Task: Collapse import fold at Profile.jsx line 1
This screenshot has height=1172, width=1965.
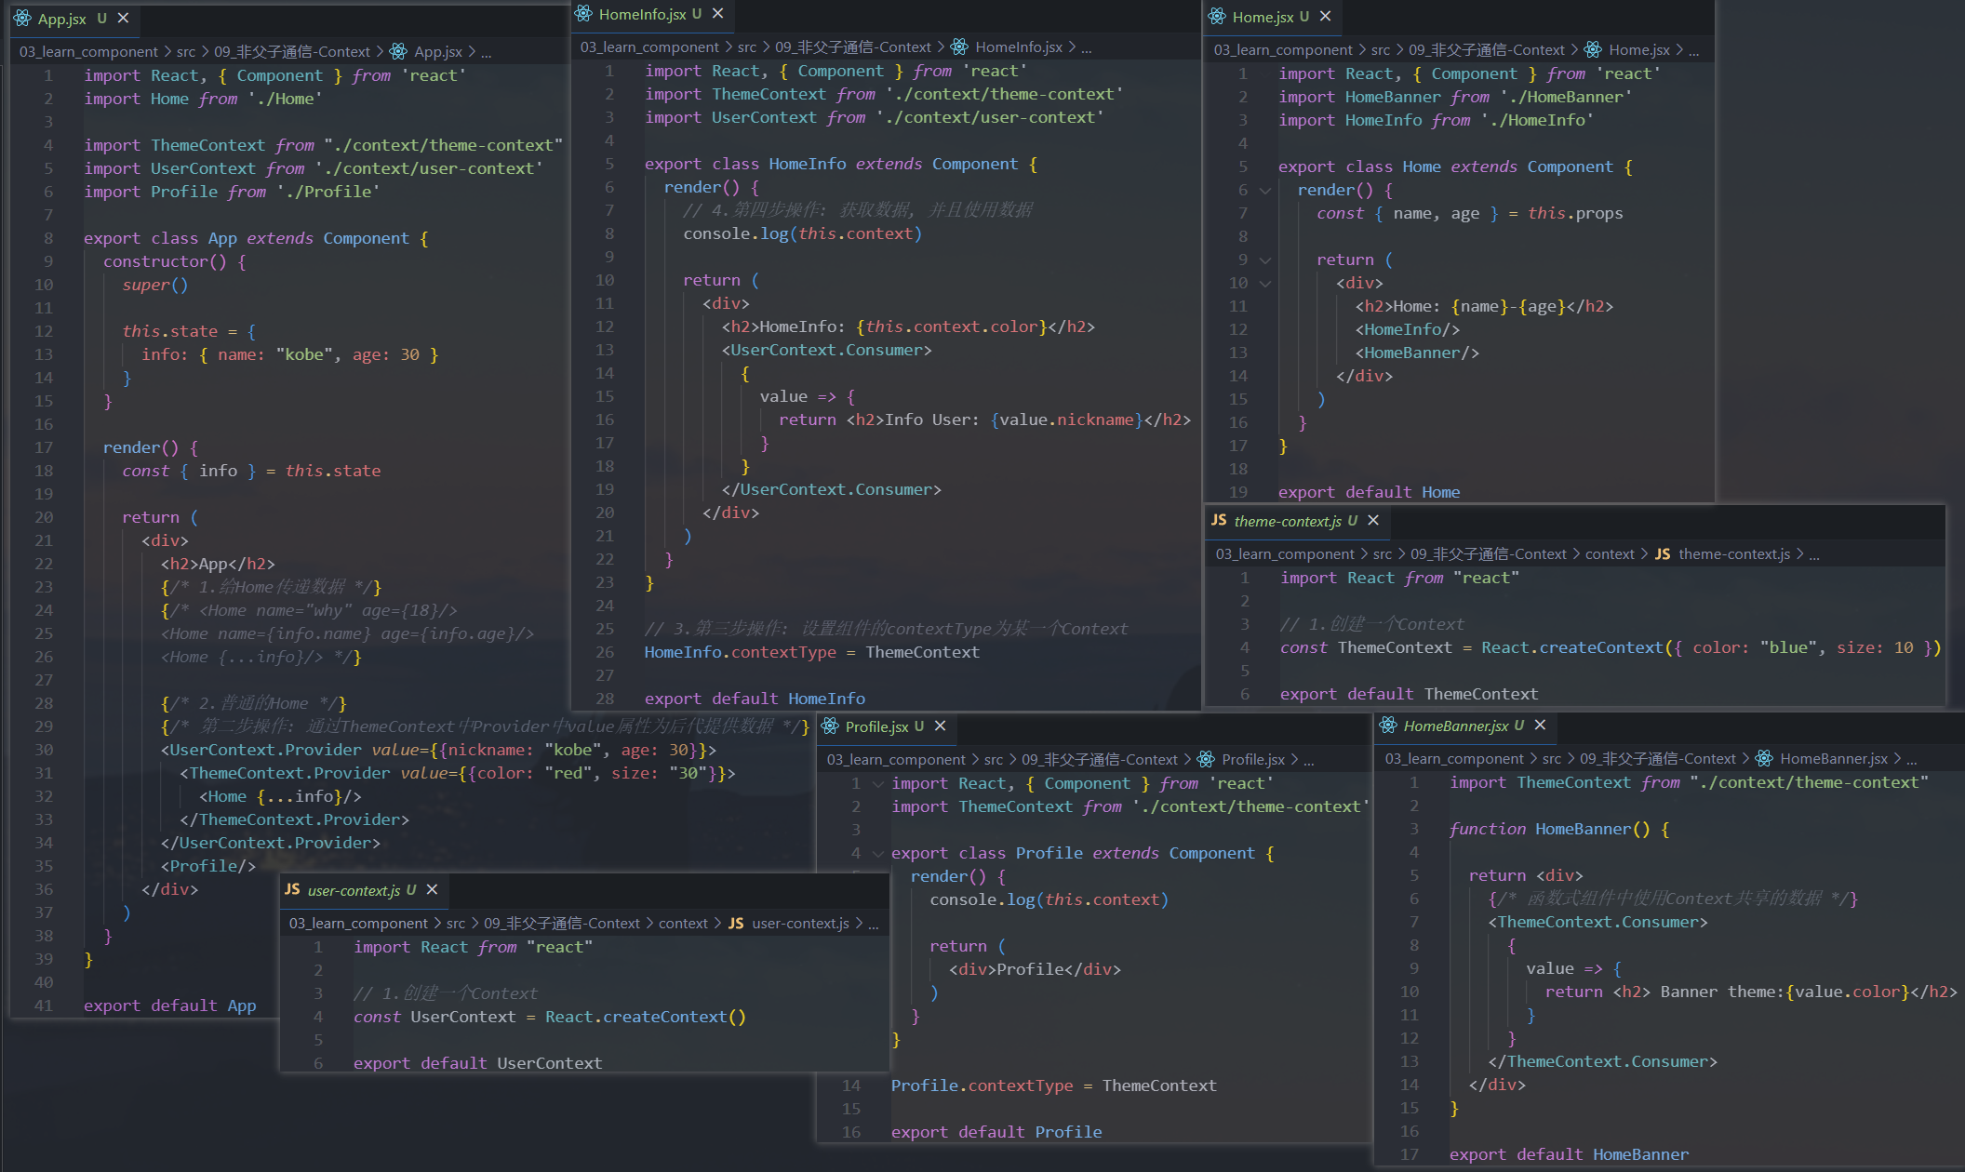Action: tap(877, 783)
